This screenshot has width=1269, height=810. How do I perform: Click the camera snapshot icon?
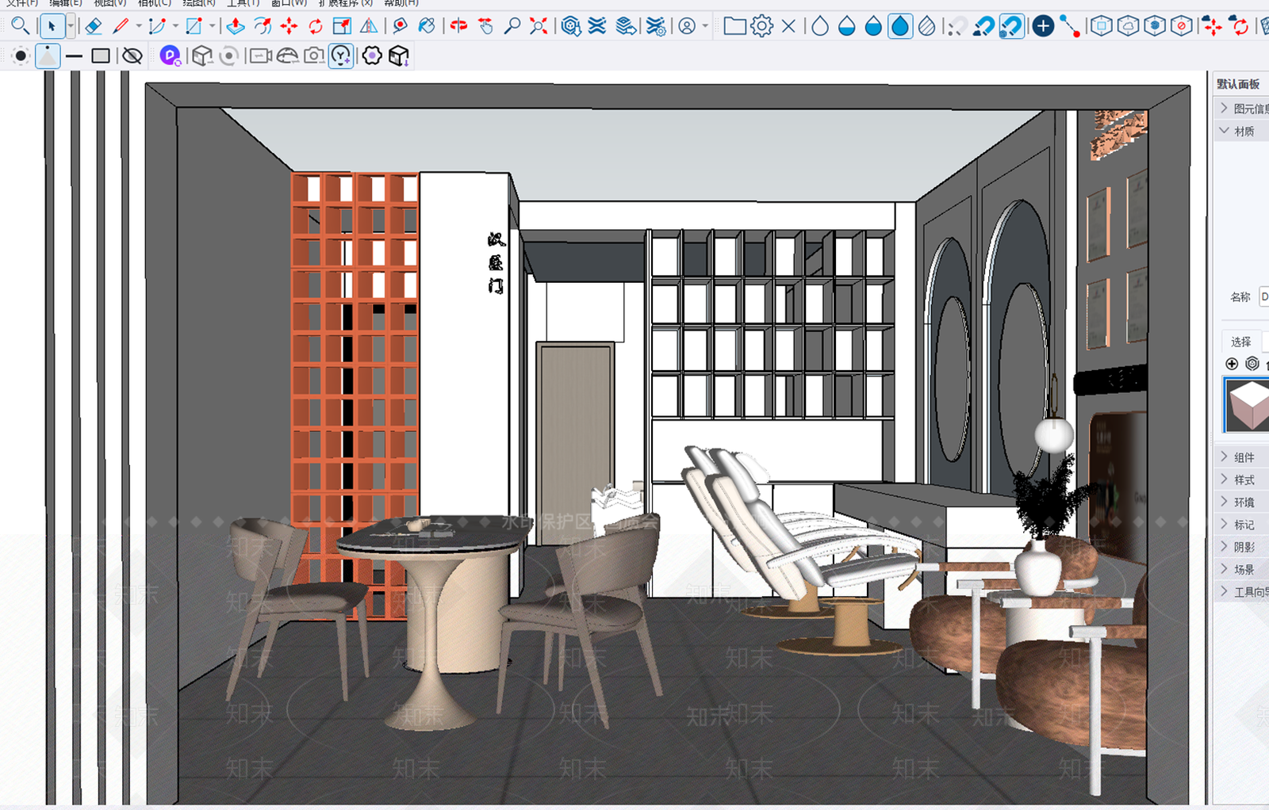(x=314, y=55)
